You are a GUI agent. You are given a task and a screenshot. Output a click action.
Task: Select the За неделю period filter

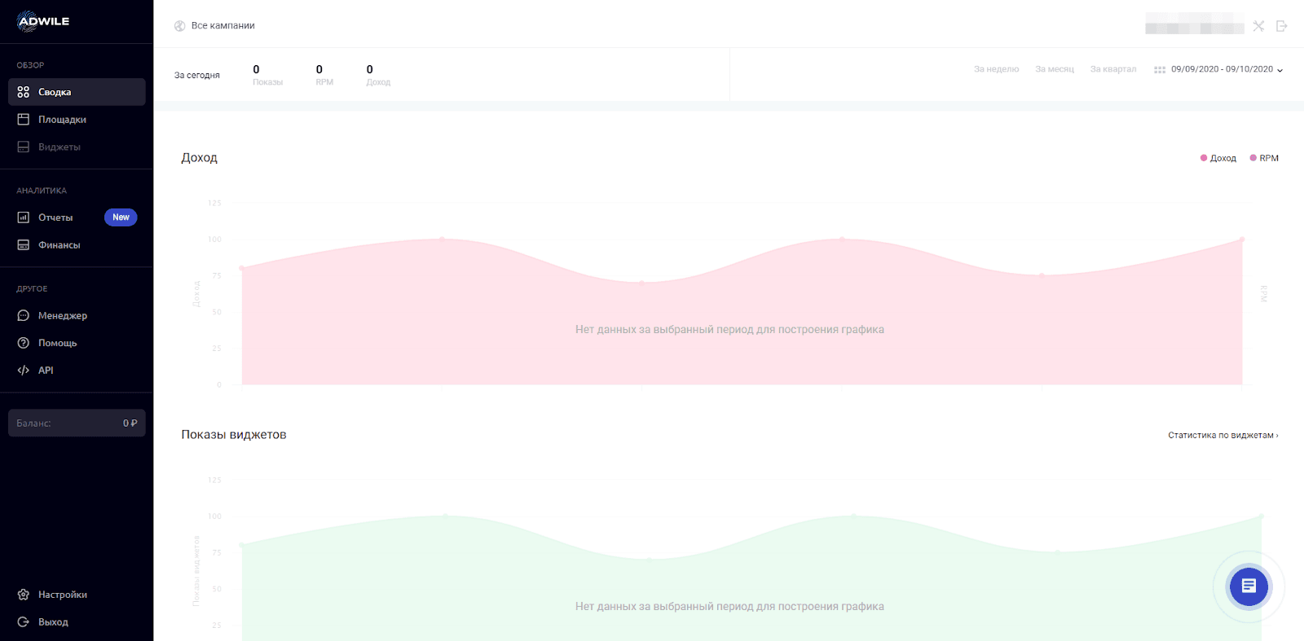[x=996, y=69]
